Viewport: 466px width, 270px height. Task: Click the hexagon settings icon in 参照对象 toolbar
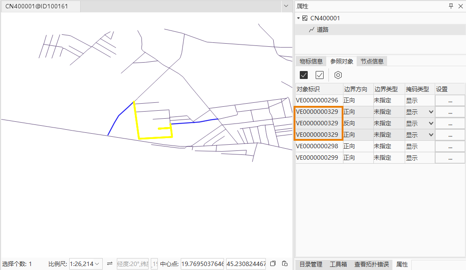(x=338, y=75)
